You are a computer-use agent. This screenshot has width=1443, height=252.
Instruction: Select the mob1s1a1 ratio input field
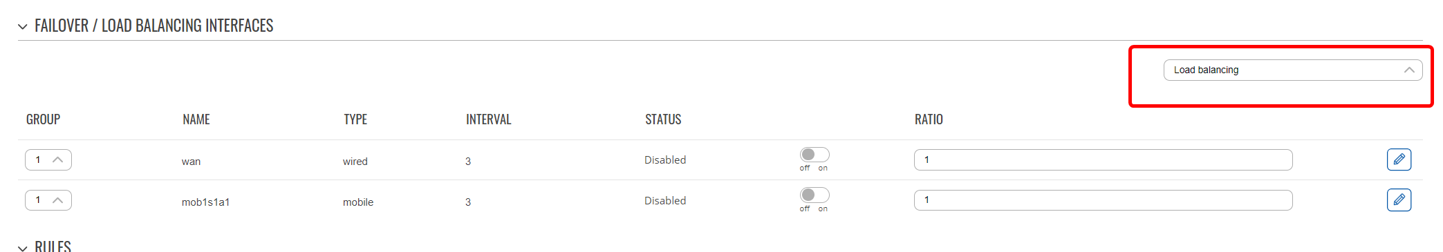coord(1103,200)
